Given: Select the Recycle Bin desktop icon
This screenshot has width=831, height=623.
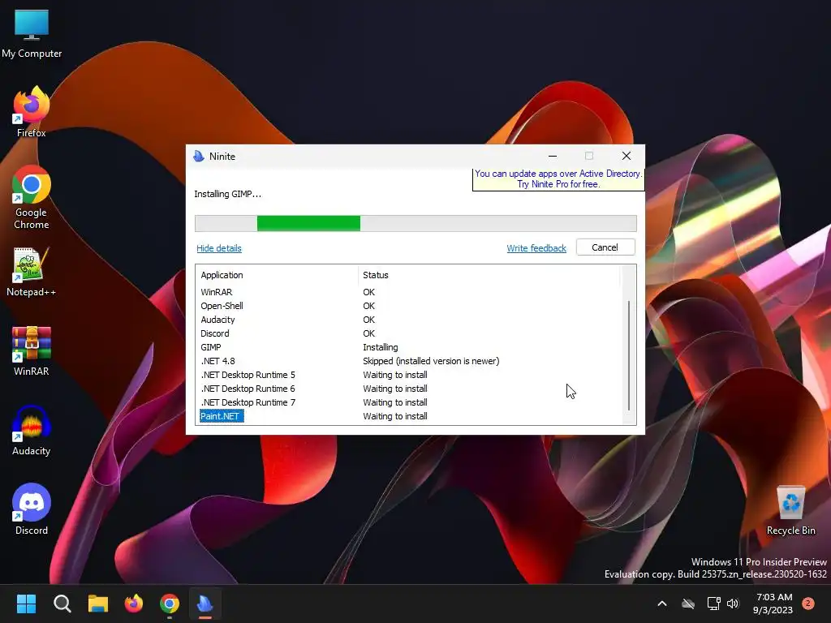Looking at the screenshot, I should (790, 509).
